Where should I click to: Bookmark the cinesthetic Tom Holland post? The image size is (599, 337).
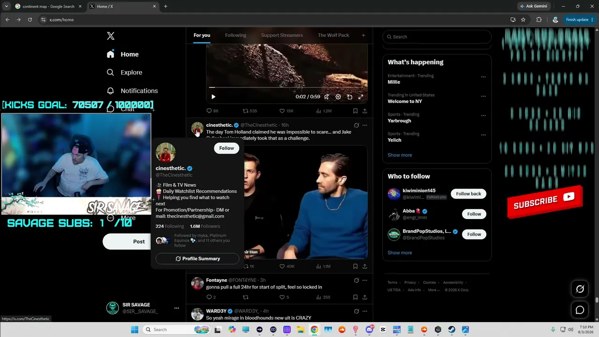tap(355, 266)
